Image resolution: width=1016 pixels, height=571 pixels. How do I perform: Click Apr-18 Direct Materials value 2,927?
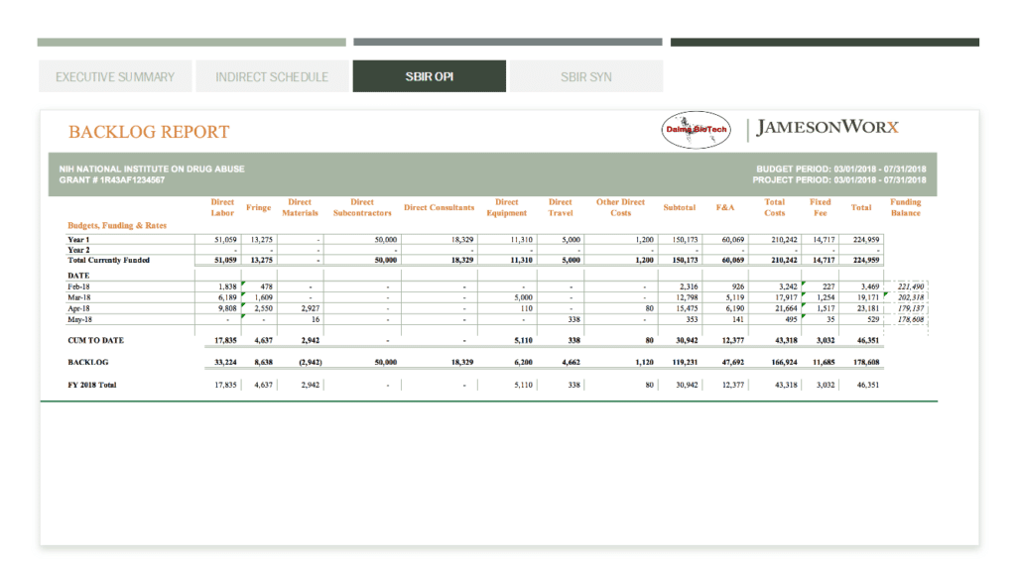tap(311, 309)
